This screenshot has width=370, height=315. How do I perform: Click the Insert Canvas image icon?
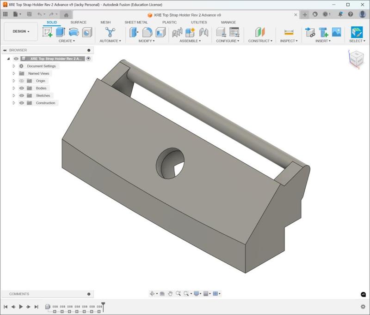[x=337, y=32]
